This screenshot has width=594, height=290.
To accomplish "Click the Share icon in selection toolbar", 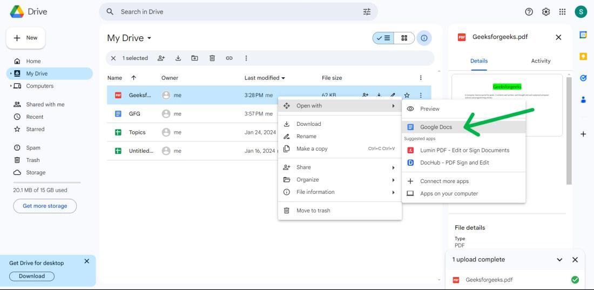I will pyautogui.click(x=161, y=58).
